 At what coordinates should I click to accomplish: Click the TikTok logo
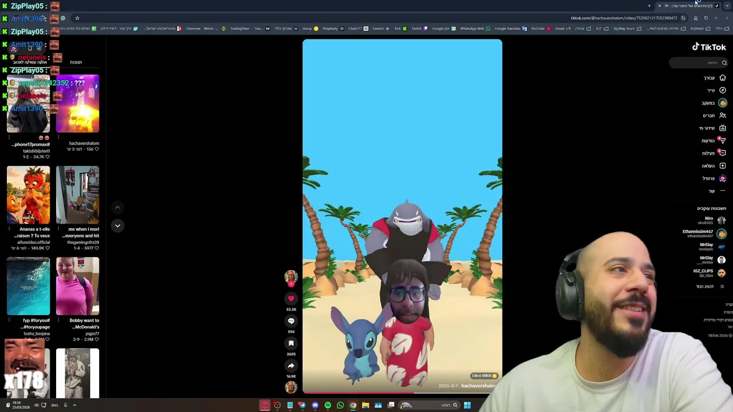[x=709, y=47]
